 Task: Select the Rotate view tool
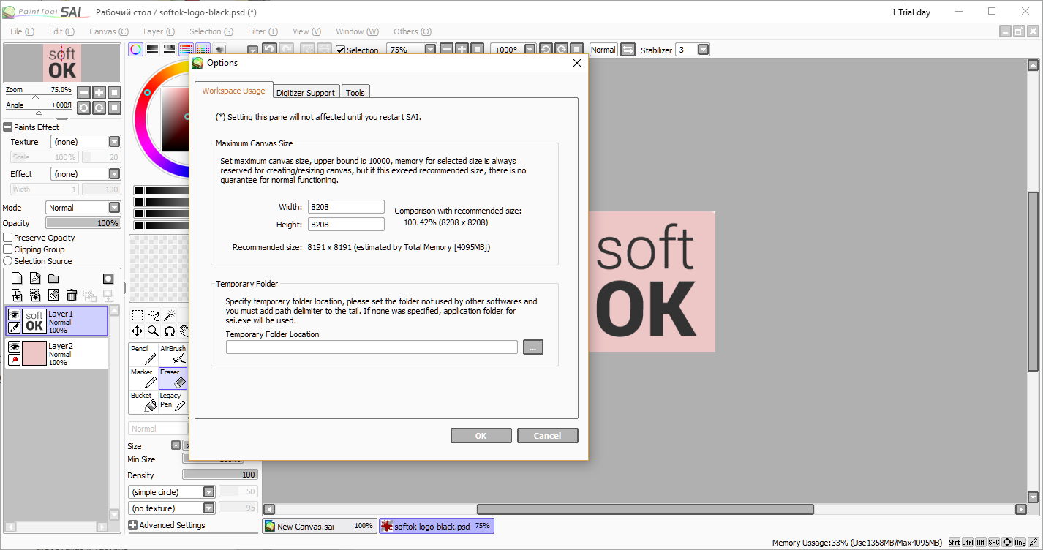tap(169, 331)
